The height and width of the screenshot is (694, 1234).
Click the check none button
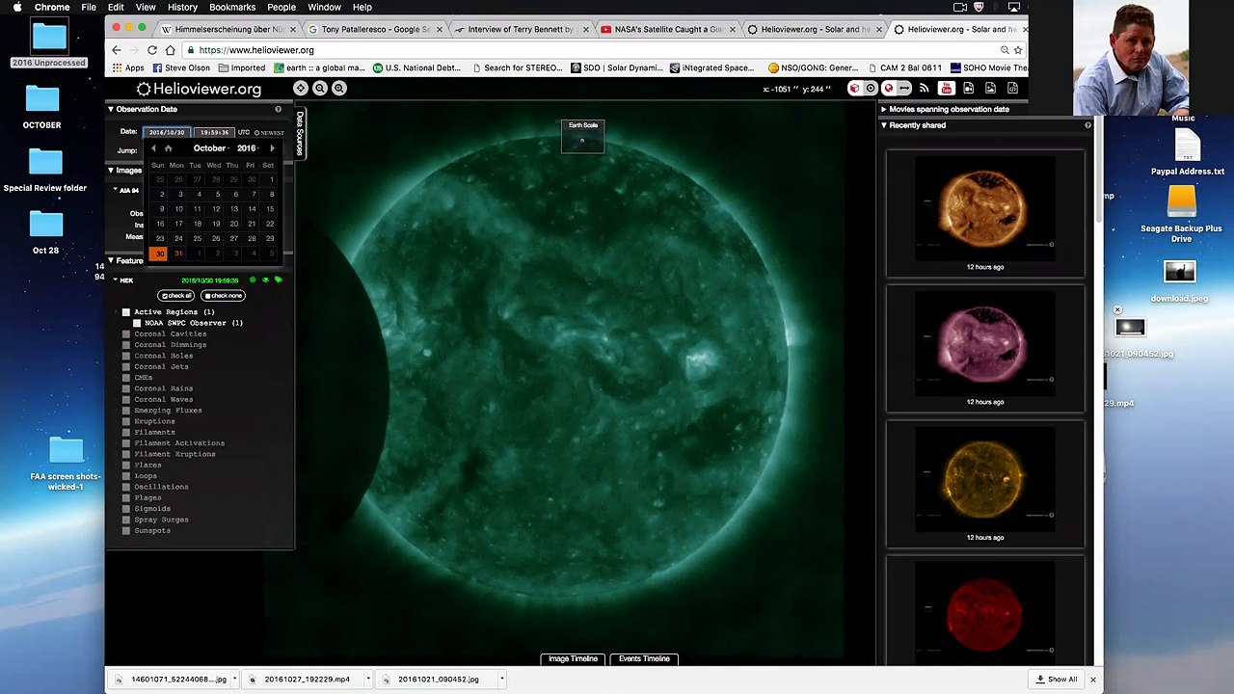(x=223, y=296)
